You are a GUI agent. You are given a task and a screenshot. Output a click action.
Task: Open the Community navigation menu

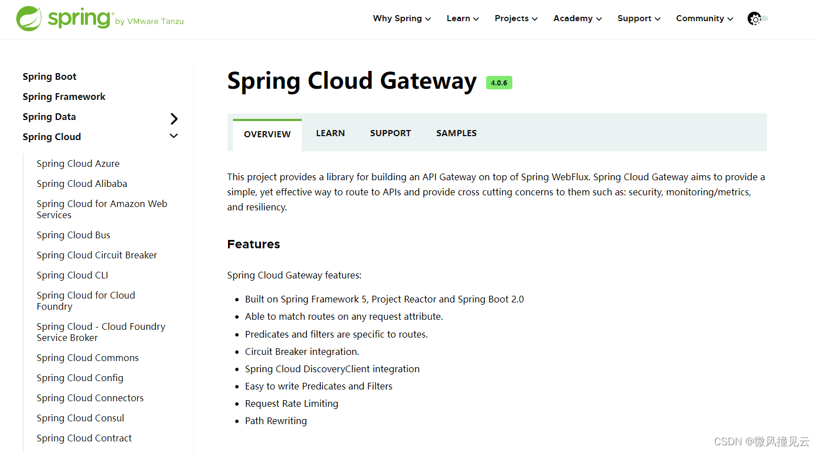pos(704,18)
